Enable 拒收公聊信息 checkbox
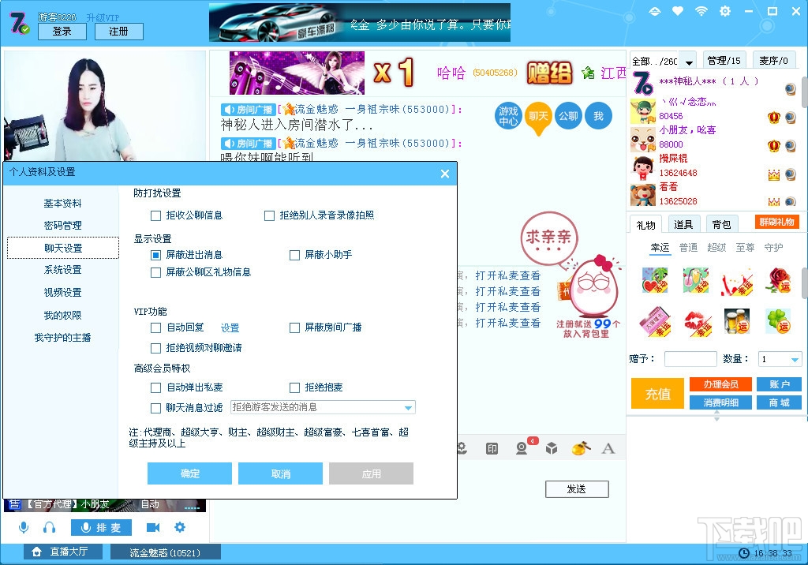The width and height of the screenshot is (808, 565). (x=155, y=215)
